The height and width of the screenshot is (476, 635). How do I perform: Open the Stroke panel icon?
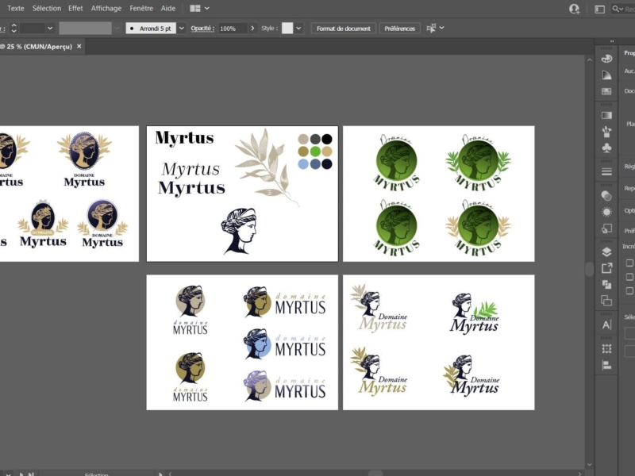[x=606, y=171]
